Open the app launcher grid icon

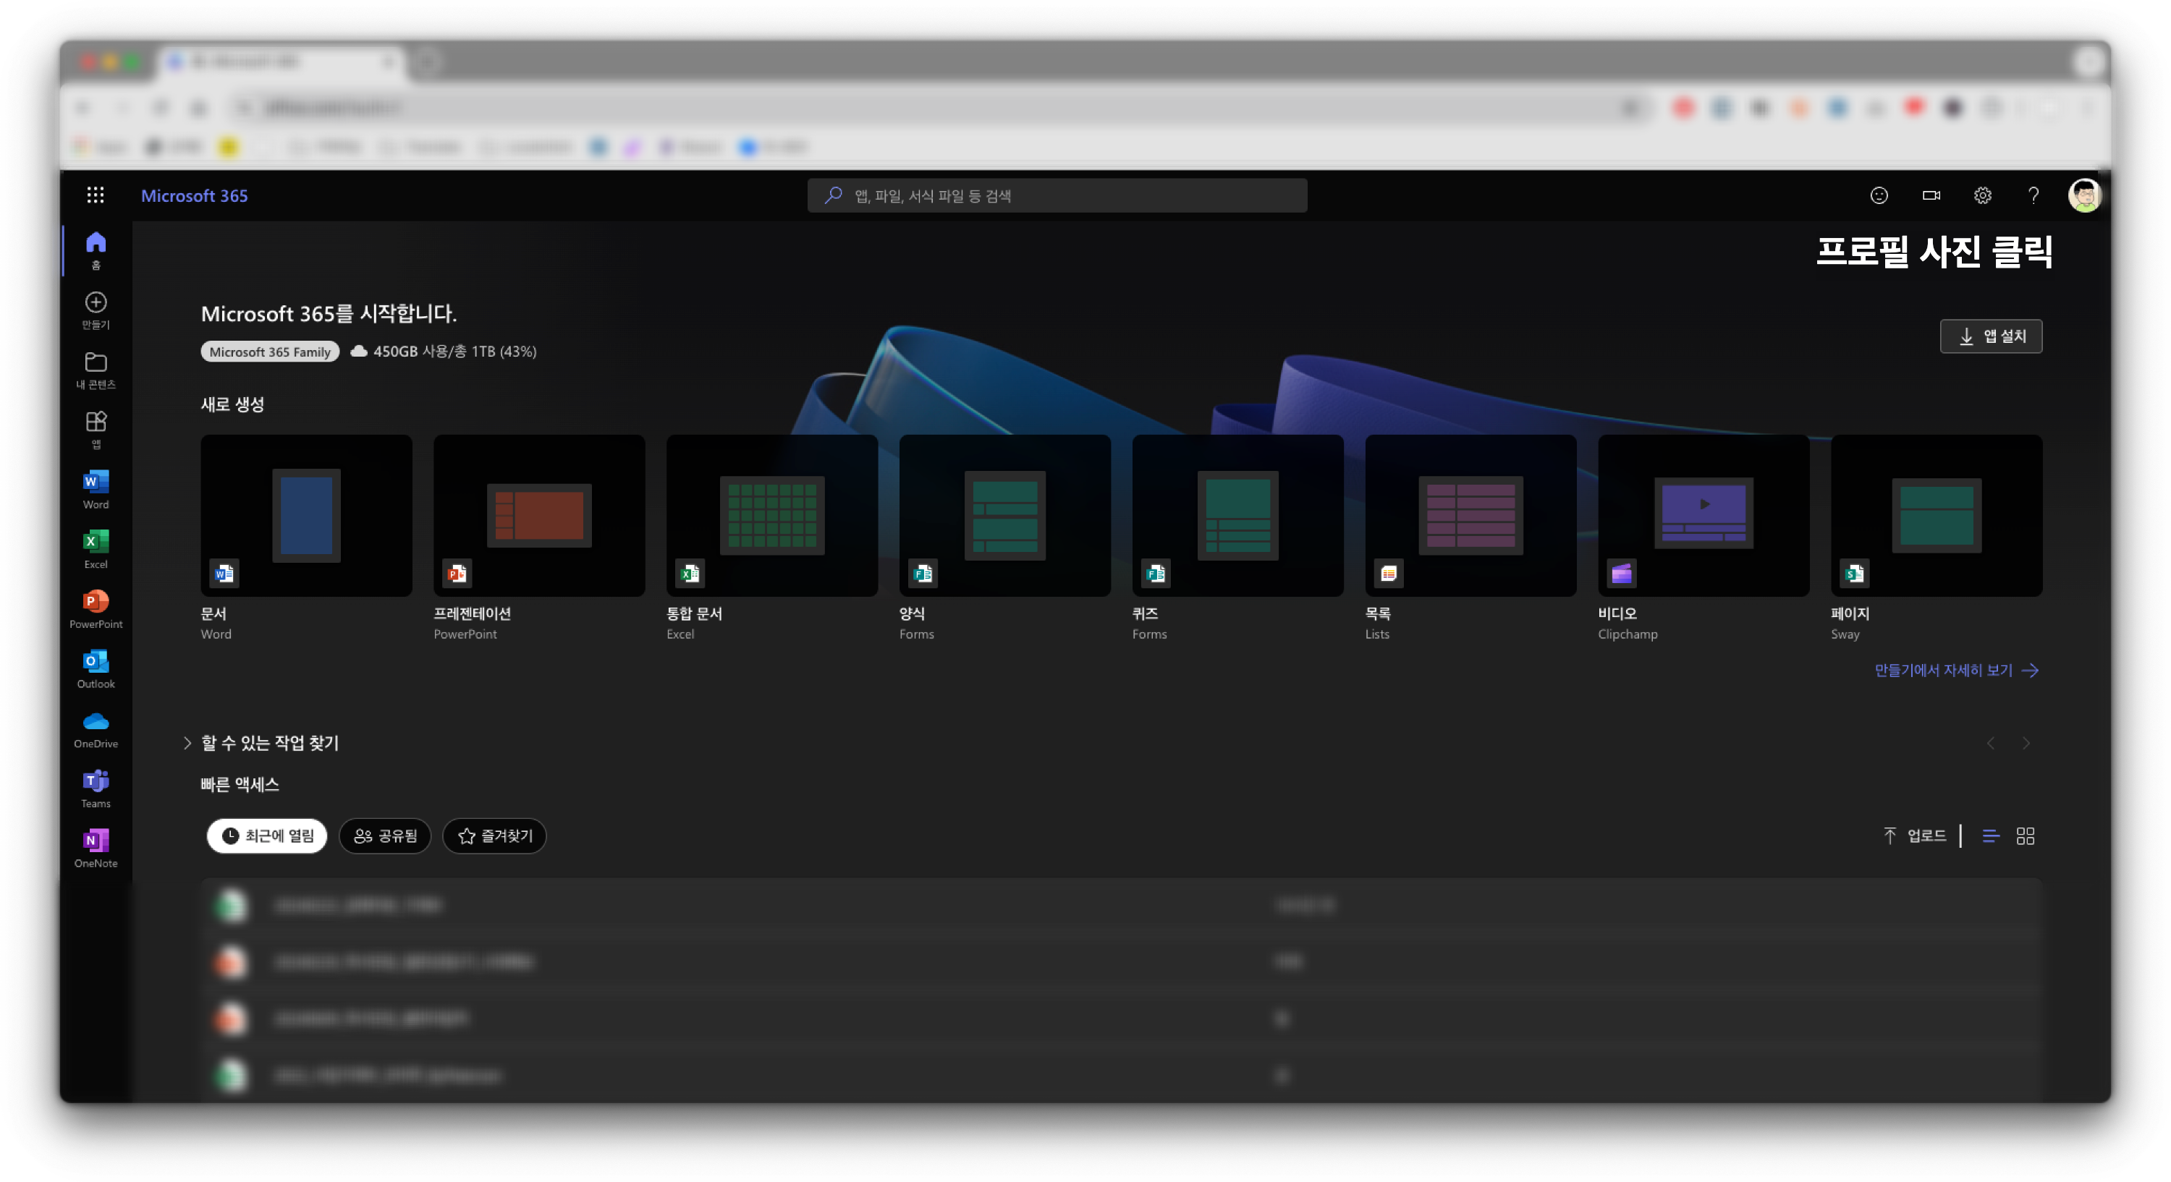pos(96,195)
